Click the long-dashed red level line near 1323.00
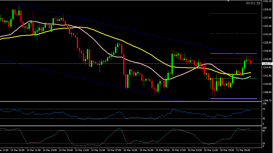 [x=233, y=33]
